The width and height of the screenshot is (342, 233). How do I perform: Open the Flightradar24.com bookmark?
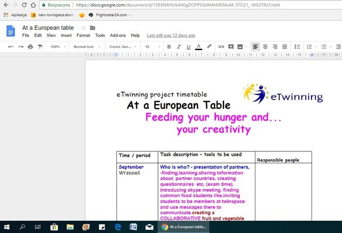tap(110, 15)
